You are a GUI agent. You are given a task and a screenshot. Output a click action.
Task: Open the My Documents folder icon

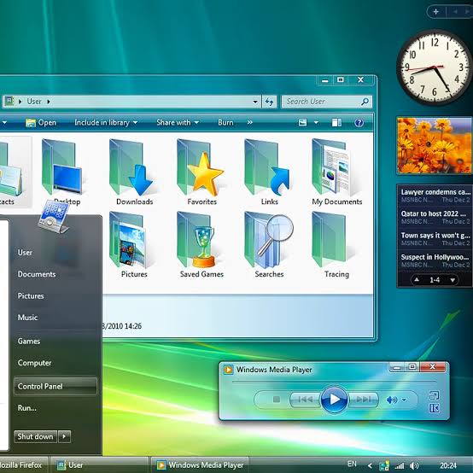coord(333,167)
